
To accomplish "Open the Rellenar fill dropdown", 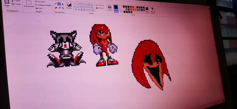I will tap(100, 8).
